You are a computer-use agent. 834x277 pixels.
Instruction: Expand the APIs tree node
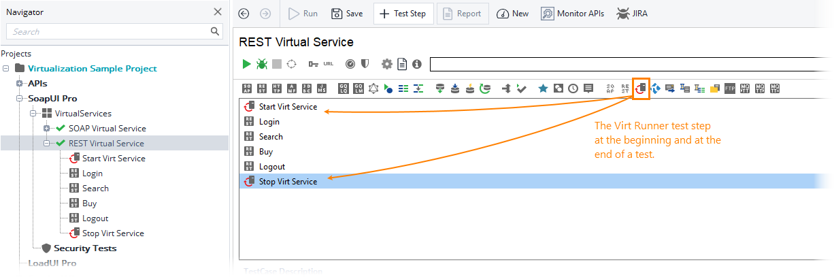click(20, 84)
